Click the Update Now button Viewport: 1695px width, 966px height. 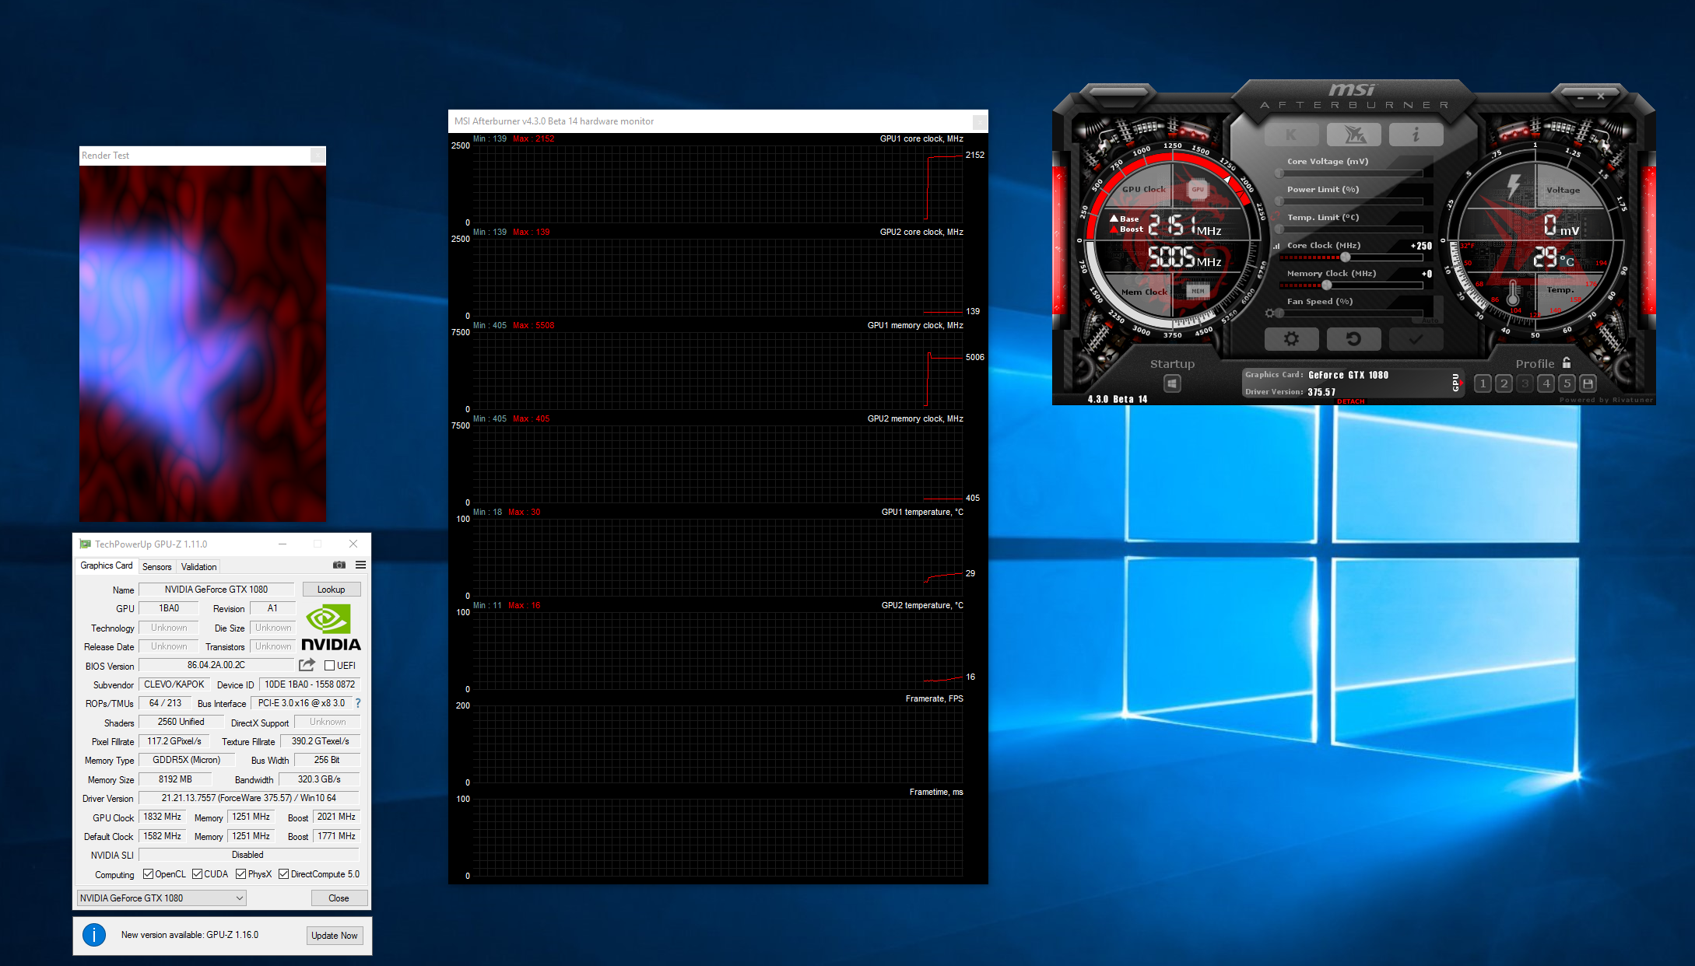[335, 936]
